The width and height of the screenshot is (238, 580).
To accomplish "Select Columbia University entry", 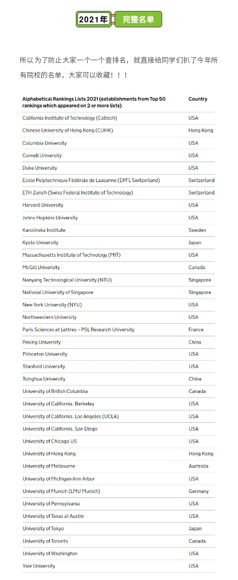I will click(x=44, y=143).
